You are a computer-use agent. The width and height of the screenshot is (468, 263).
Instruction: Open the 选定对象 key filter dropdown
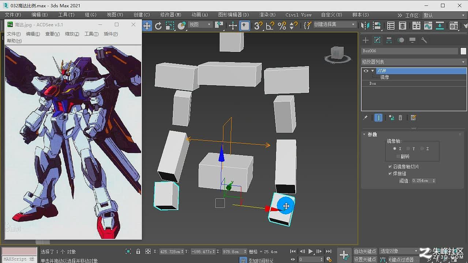coord(399,251)
